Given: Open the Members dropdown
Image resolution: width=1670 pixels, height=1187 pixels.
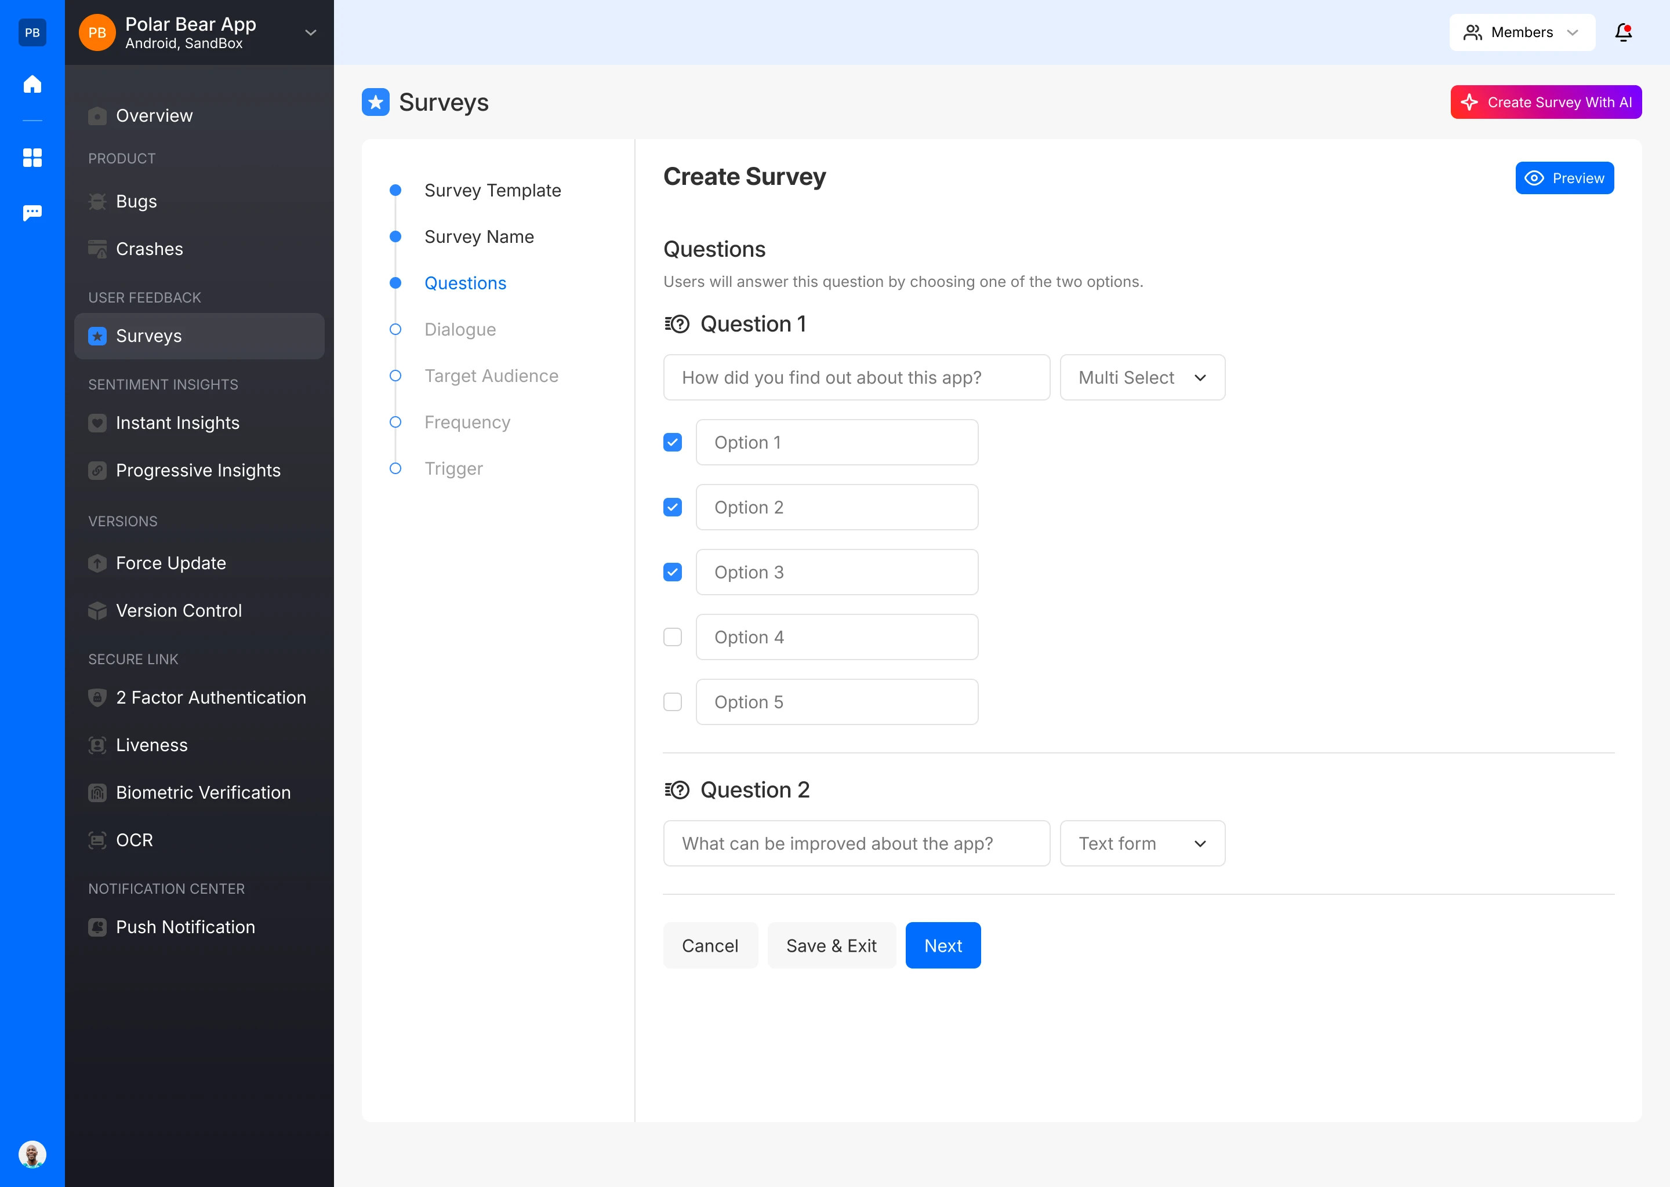Looking at the screenshot, I should tap(1521, 32).
